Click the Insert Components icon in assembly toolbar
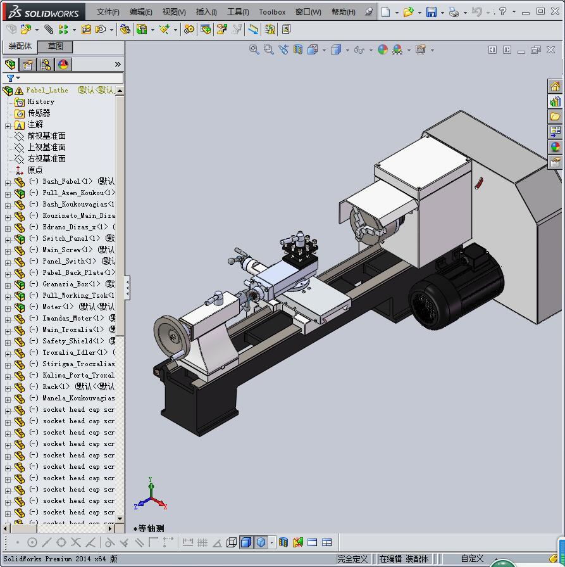This screenshot has width=565, height=567. click(26, 29)
